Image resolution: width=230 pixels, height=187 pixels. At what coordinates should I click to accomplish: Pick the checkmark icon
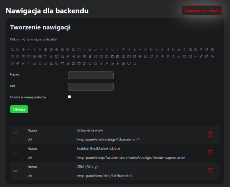pos(96,50)
